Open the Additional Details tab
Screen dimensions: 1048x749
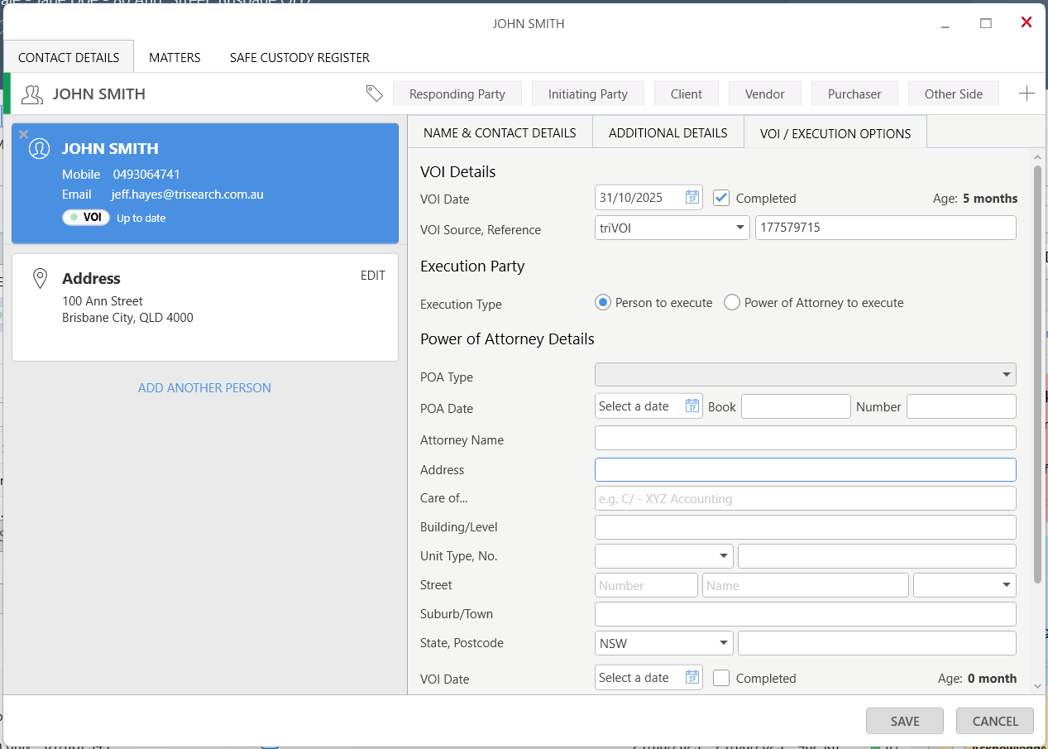tap(668, 132)
